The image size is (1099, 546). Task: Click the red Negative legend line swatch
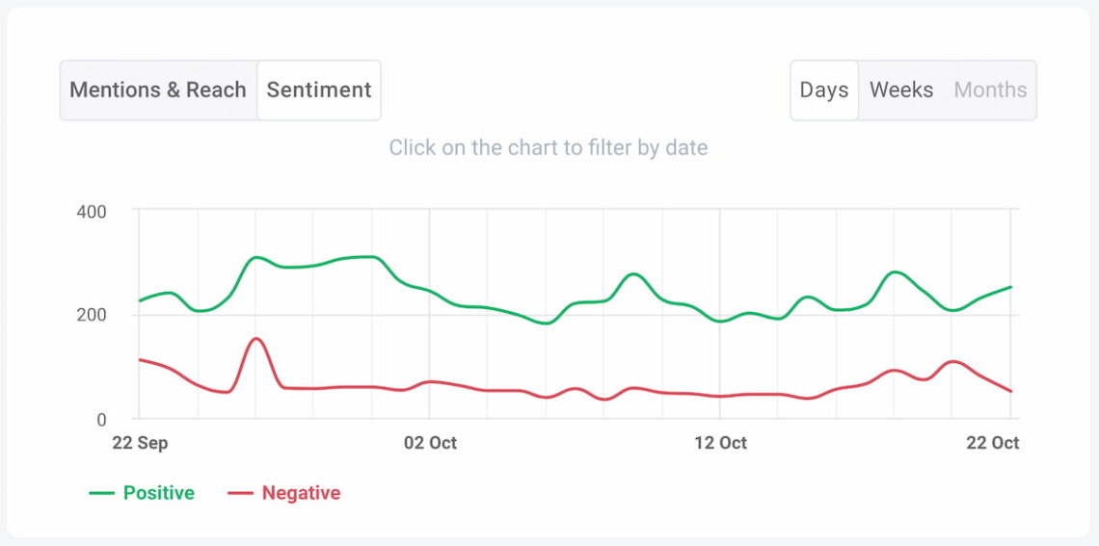tap(240, 493)
